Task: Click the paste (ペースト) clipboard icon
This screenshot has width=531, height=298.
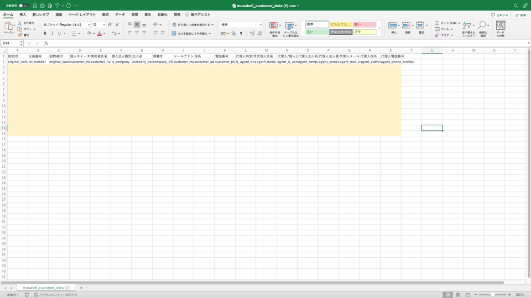Action: click(9, 26)
